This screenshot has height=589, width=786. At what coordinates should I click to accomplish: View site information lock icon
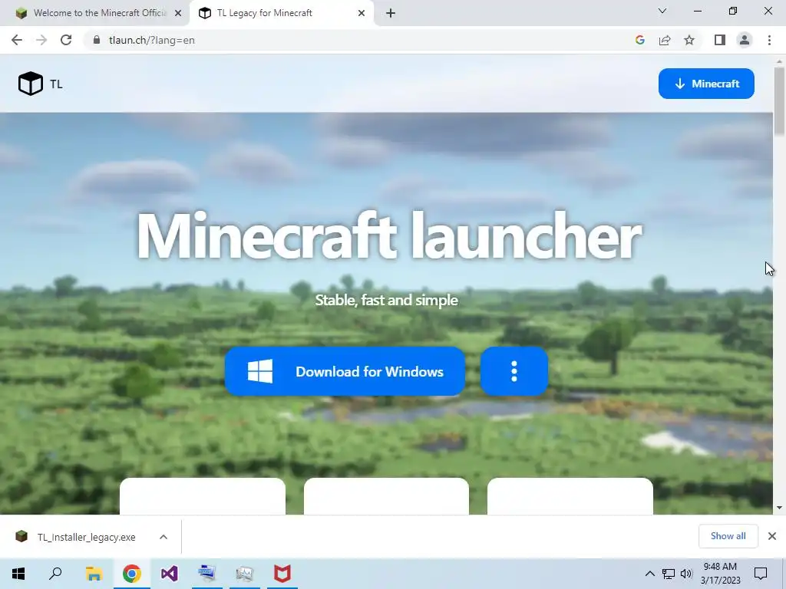pos(97,40)
